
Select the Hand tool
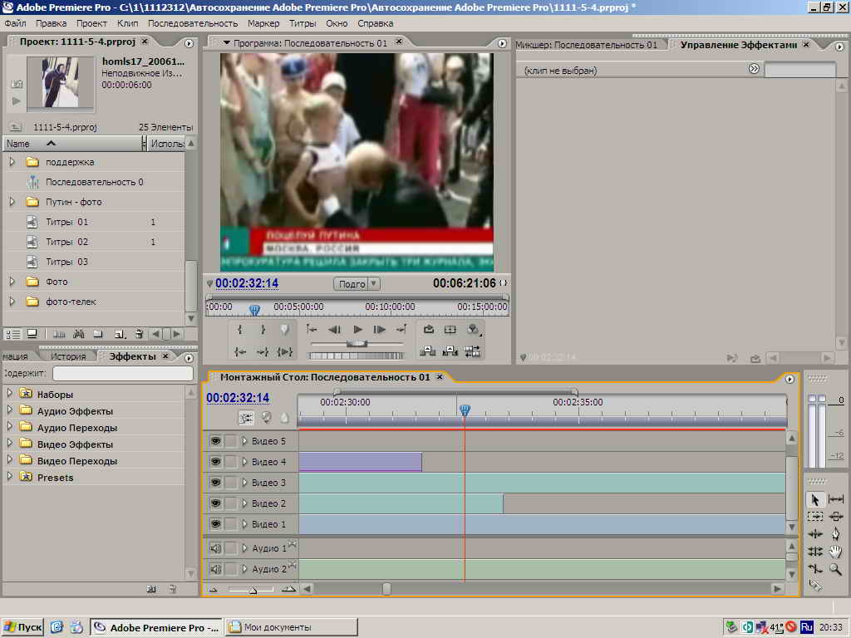[835, 552]
